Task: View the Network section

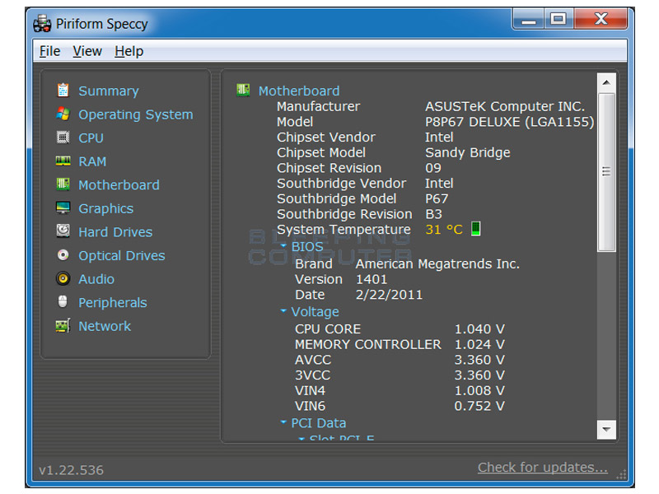Action: click(x=105, y=326)
